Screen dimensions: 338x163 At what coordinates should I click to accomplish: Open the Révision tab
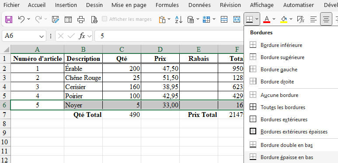click(230, 5)
